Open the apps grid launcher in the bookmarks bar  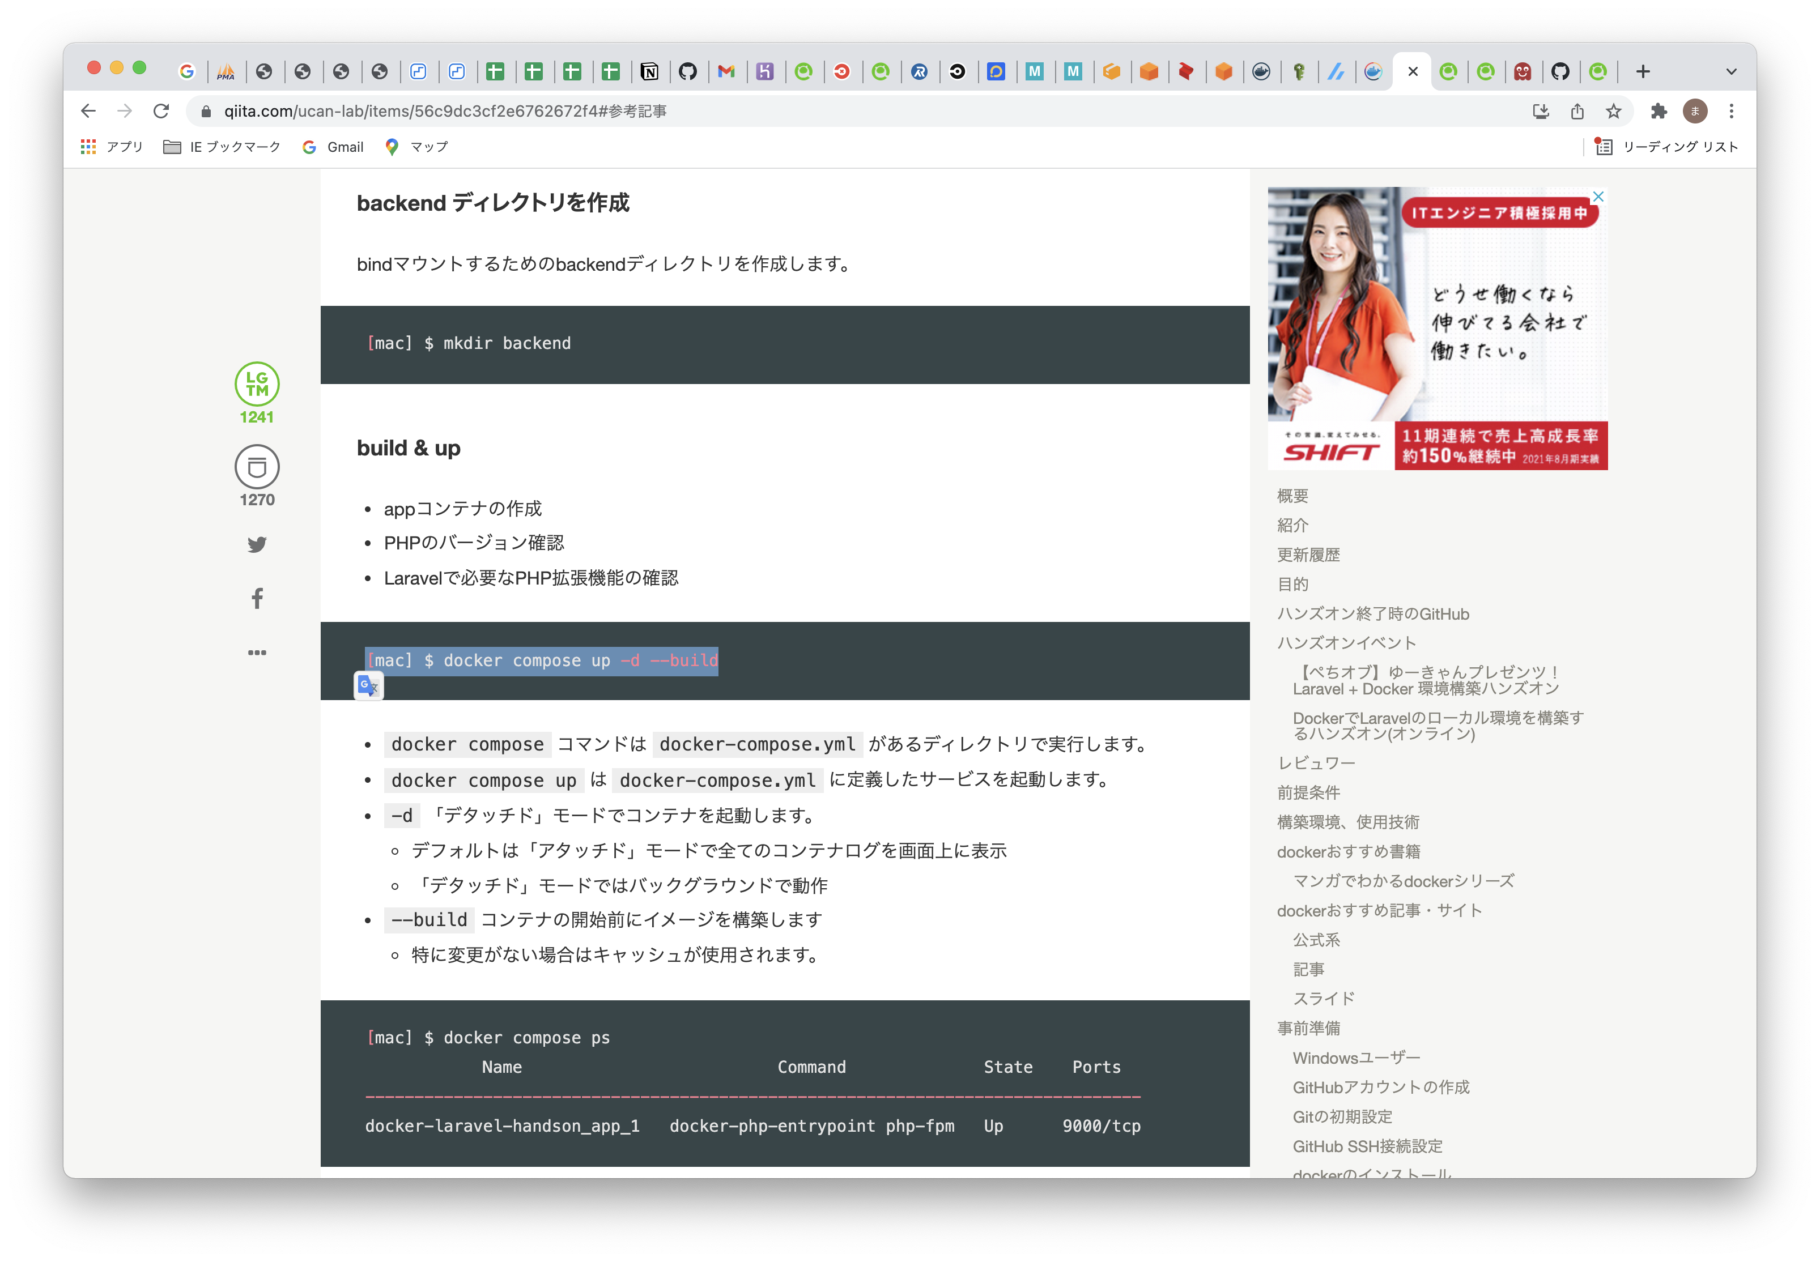pyautogui.click(x=88, y=146)
